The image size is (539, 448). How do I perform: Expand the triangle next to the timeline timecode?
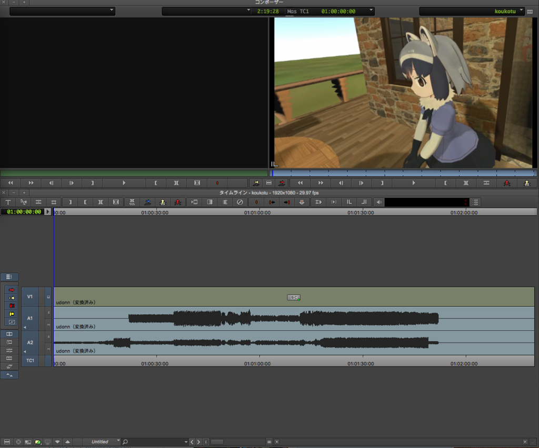point(48,212)
